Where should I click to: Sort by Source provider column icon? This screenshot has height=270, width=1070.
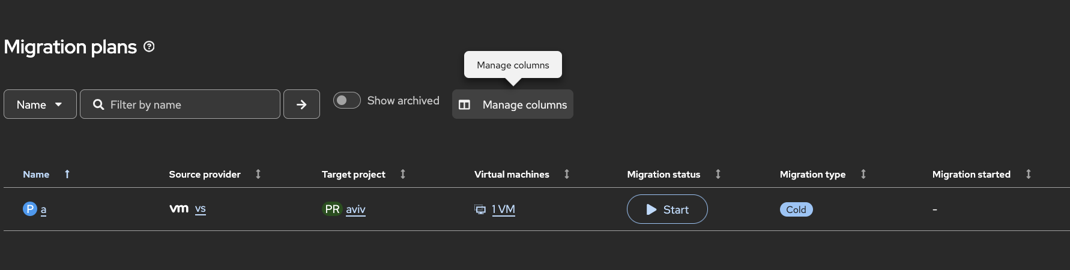tap(258, 174)
